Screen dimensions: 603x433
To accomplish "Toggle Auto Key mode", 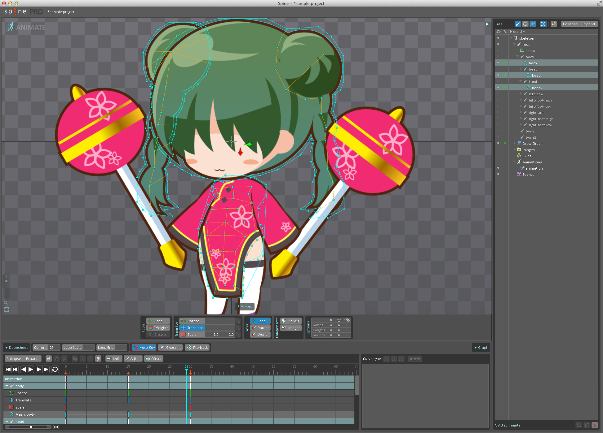I will [x=144, y=348].
